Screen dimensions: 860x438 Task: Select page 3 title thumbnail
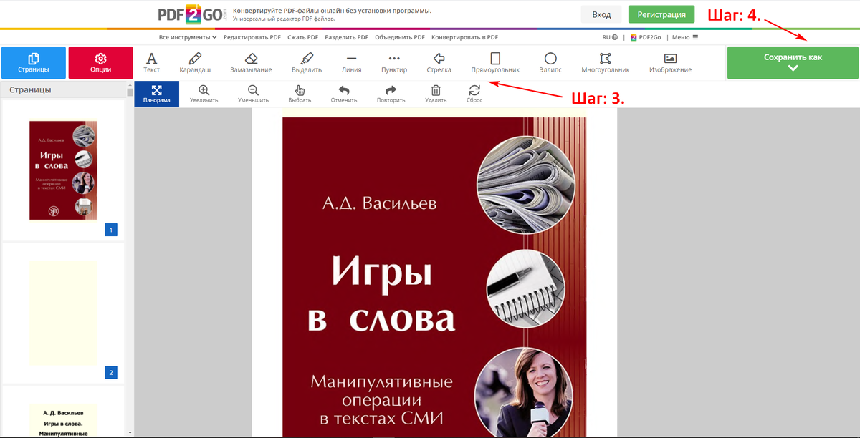point(63,420)
